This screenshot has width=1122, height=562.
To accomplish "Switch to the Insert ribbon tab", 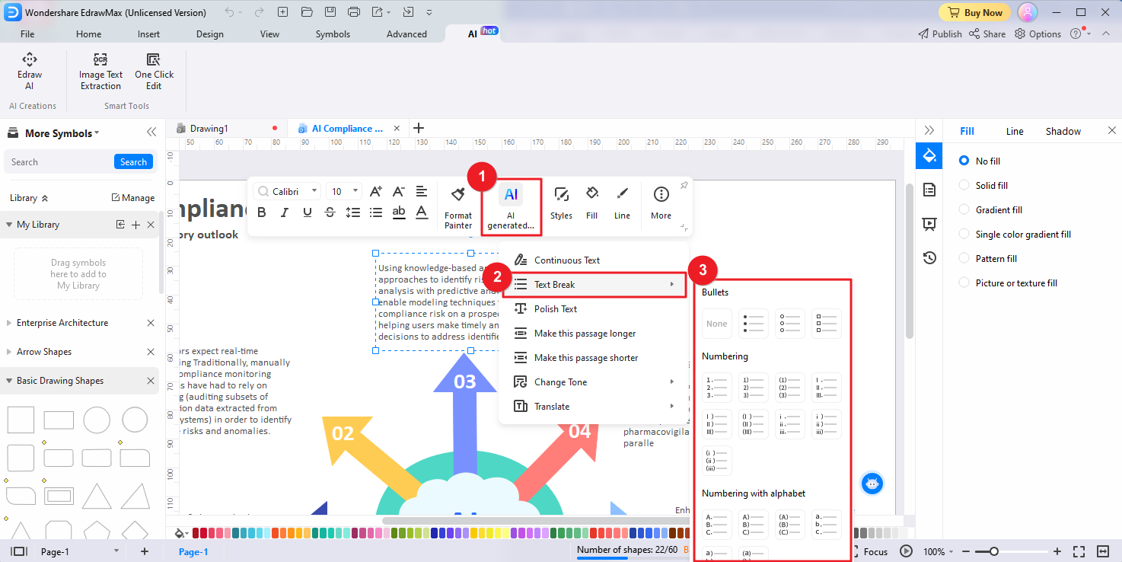I will point(148,34).
